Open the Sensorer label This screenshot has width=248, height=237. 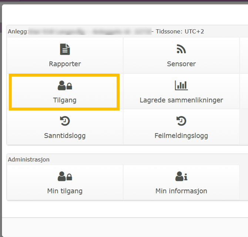(x=181, y=64)
